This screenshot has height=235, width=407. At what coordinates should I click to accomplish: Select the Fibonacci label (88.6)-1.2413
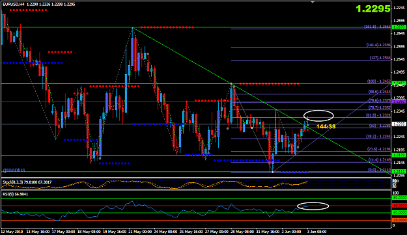point(380,92)
